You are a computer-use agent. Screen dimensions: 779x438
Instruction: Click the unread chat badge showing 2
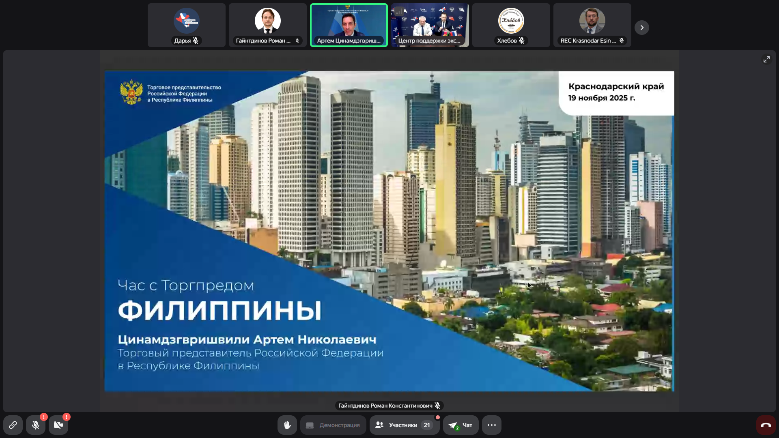coord(457,428)
